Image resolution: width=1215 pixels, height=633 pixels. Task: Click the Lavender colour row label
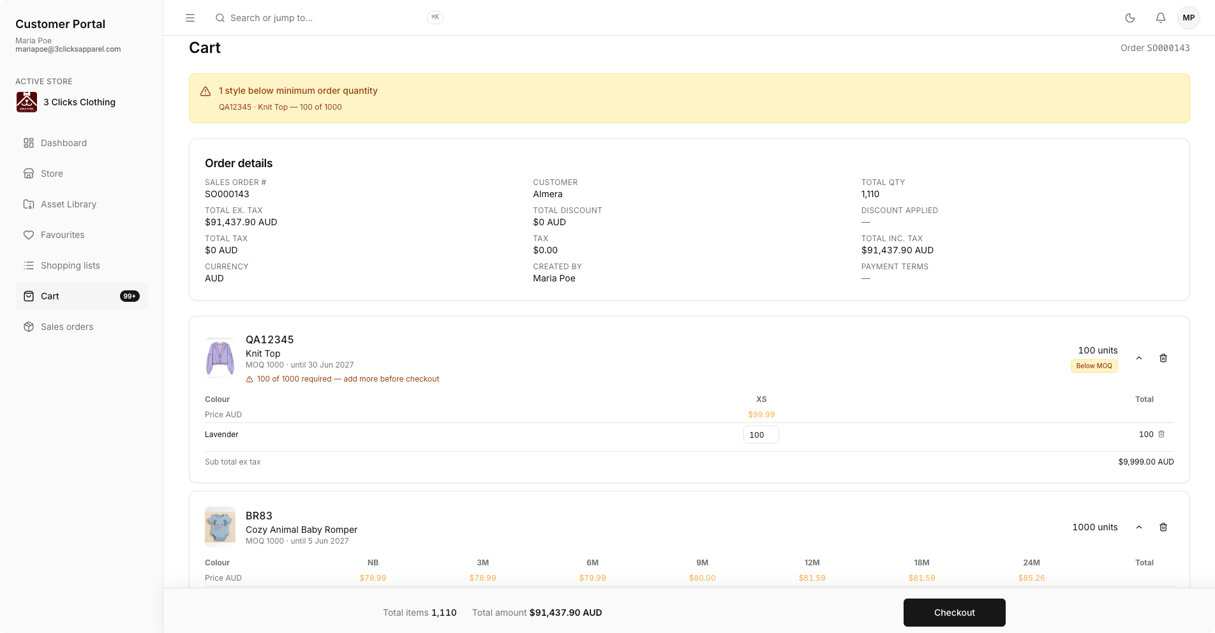(221, 435)
